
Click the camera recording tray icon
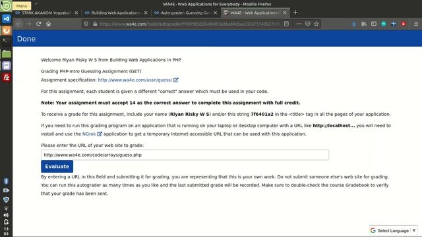pyautogui.click(x=6, y=190)
